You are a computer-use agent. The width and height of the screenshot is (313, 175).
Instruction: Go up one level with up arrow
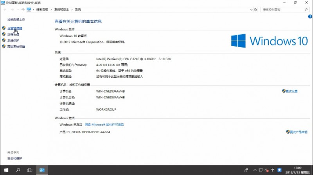pos(23,9)
